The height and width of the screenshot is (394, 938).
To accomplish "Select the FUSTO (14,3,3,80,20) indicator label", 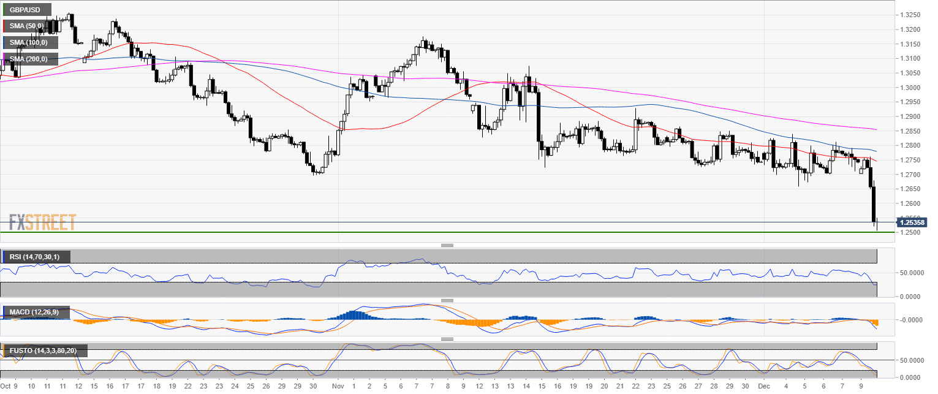I will pos(45,351).
